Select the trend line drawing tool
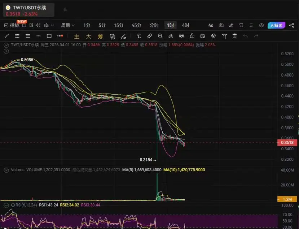The height and width of the screenshot is (229, 299). pyautogui.click(x=7, y=36)
